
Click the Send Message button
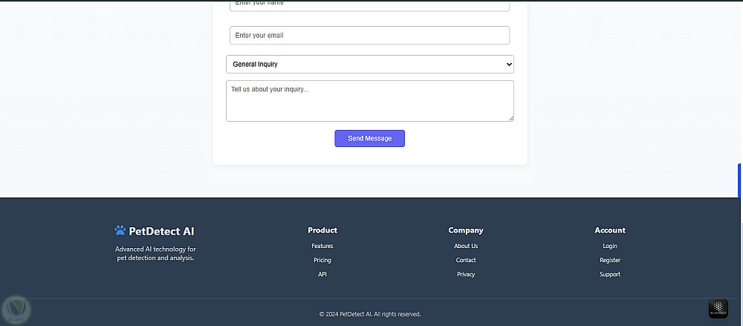click(369, 139)
